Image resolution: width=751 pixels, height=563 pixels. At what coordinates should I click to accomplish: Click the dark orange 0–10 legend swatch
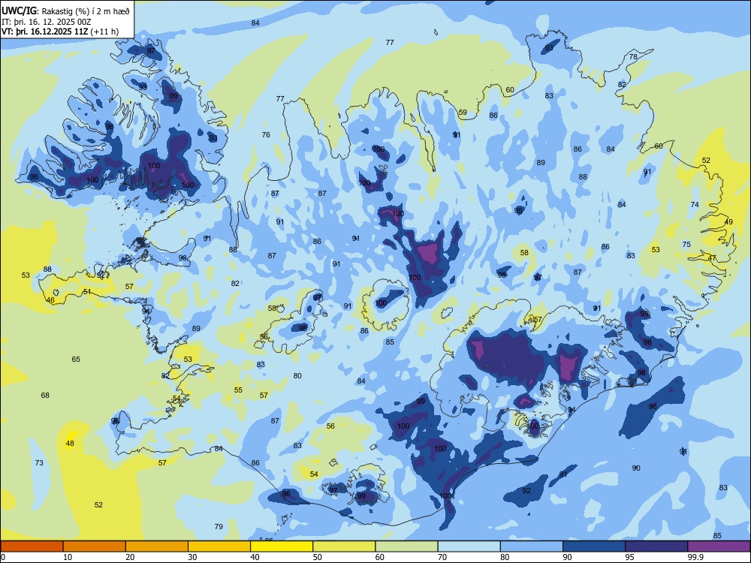click(x=32, y=546)
